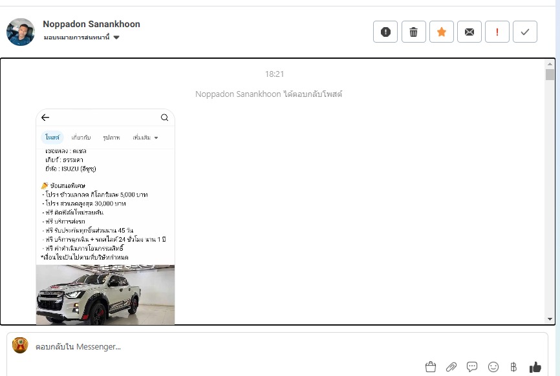Image resolution: width=560 pixels, height=376 pixels.
Task: Delete conversation with the trash icon
Action: click(413, 32)
